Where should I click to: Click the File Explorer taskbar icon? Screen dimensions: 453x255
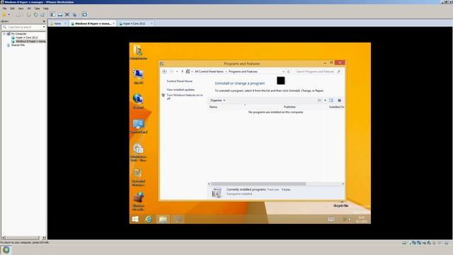(163, 219)
